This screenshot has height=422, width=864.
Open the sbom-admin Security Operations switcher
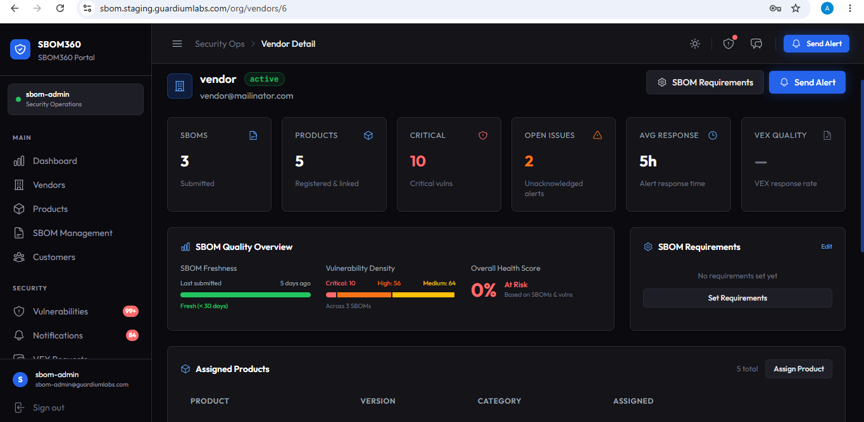[75, 99]
